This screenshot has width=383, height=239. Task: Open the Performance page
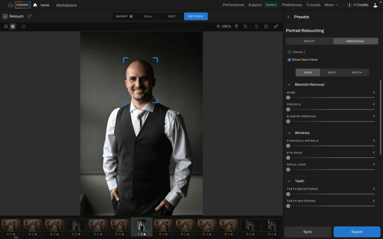click(233, 5)
